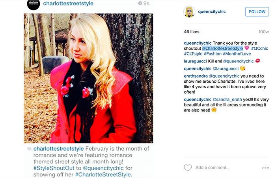Click the speech bubble icon beside caption
Viewport: 276px width, 178px height.
[x=29, y=149]
